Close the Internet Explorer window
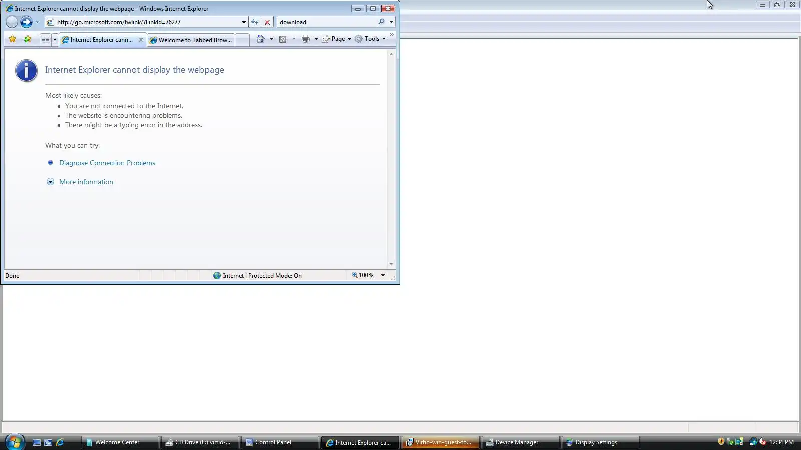801x450 pixels. 388,8
